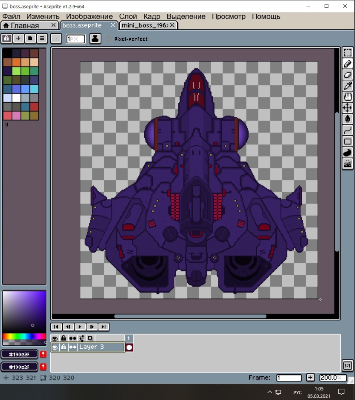Pick the orange palette swatch

tap(16, 62)
